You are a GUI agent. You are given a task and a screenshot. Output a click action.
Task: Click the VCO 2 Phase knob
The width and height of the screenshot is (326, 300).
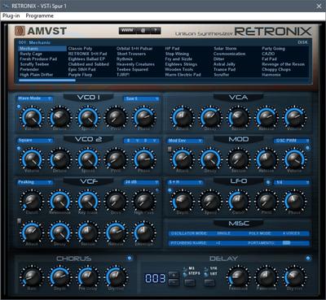143,159
